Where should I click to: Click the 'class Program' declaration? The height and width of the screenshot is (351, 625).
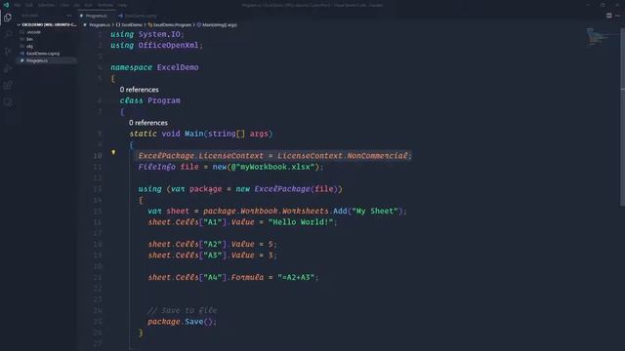[x=149, y=100]
